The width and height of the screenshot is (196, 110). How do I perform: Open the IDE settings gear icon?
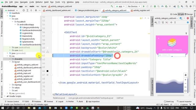(190, 6)
